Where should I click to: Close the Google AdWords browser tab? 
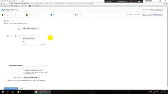20,1
